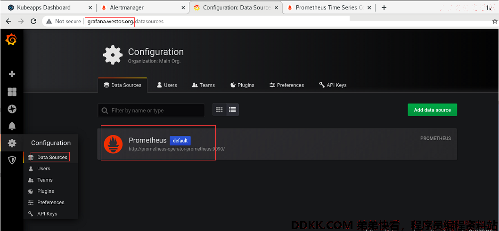Switch to grid card view
The image size is (499, 231).
click(219, 110)
